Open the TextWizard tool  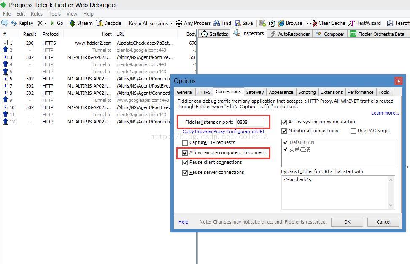click(364, 23)
